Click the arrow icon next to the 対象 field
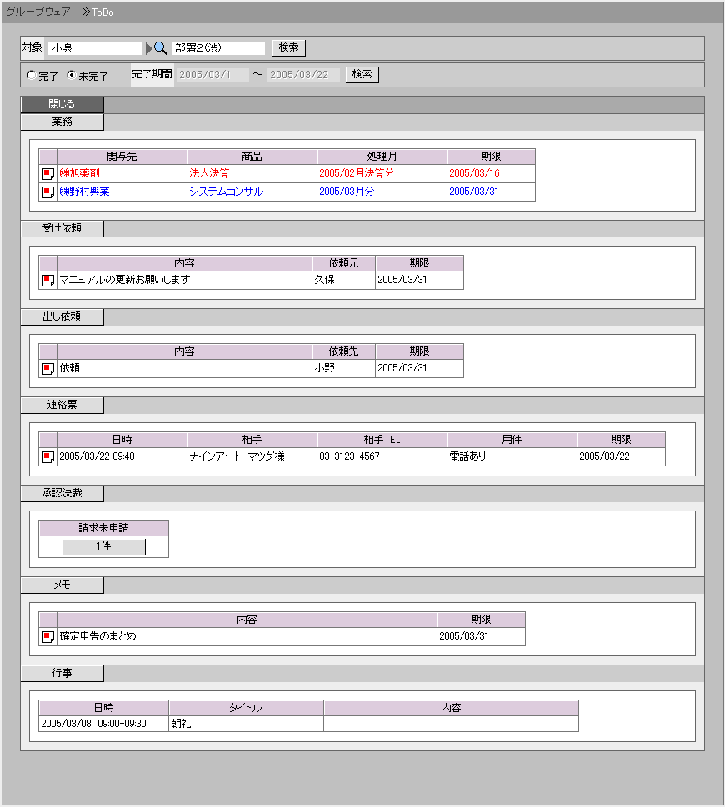Screen dimensions: 725x807 (x=149, y=48)
